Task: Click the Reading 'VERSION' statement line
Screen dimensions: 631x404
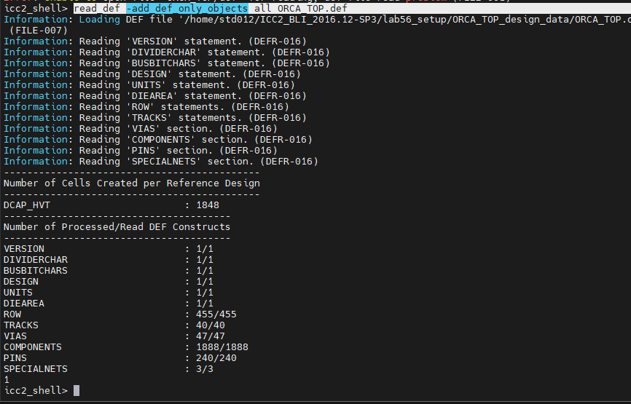Action: (155, 41)
